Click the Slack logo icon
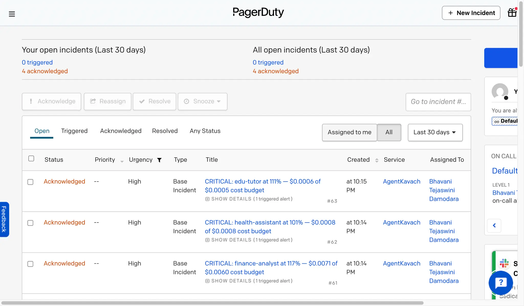 504,263
